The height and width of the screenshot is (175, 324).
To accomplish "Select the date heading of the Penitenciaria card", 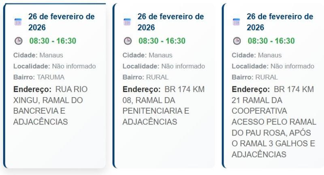I will pos(171,22).
